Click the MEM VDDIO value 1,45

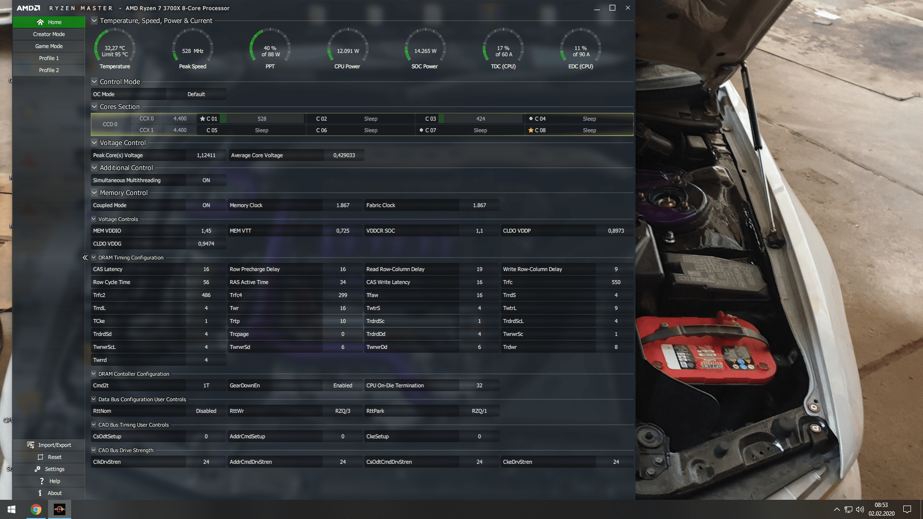[206, 231]
